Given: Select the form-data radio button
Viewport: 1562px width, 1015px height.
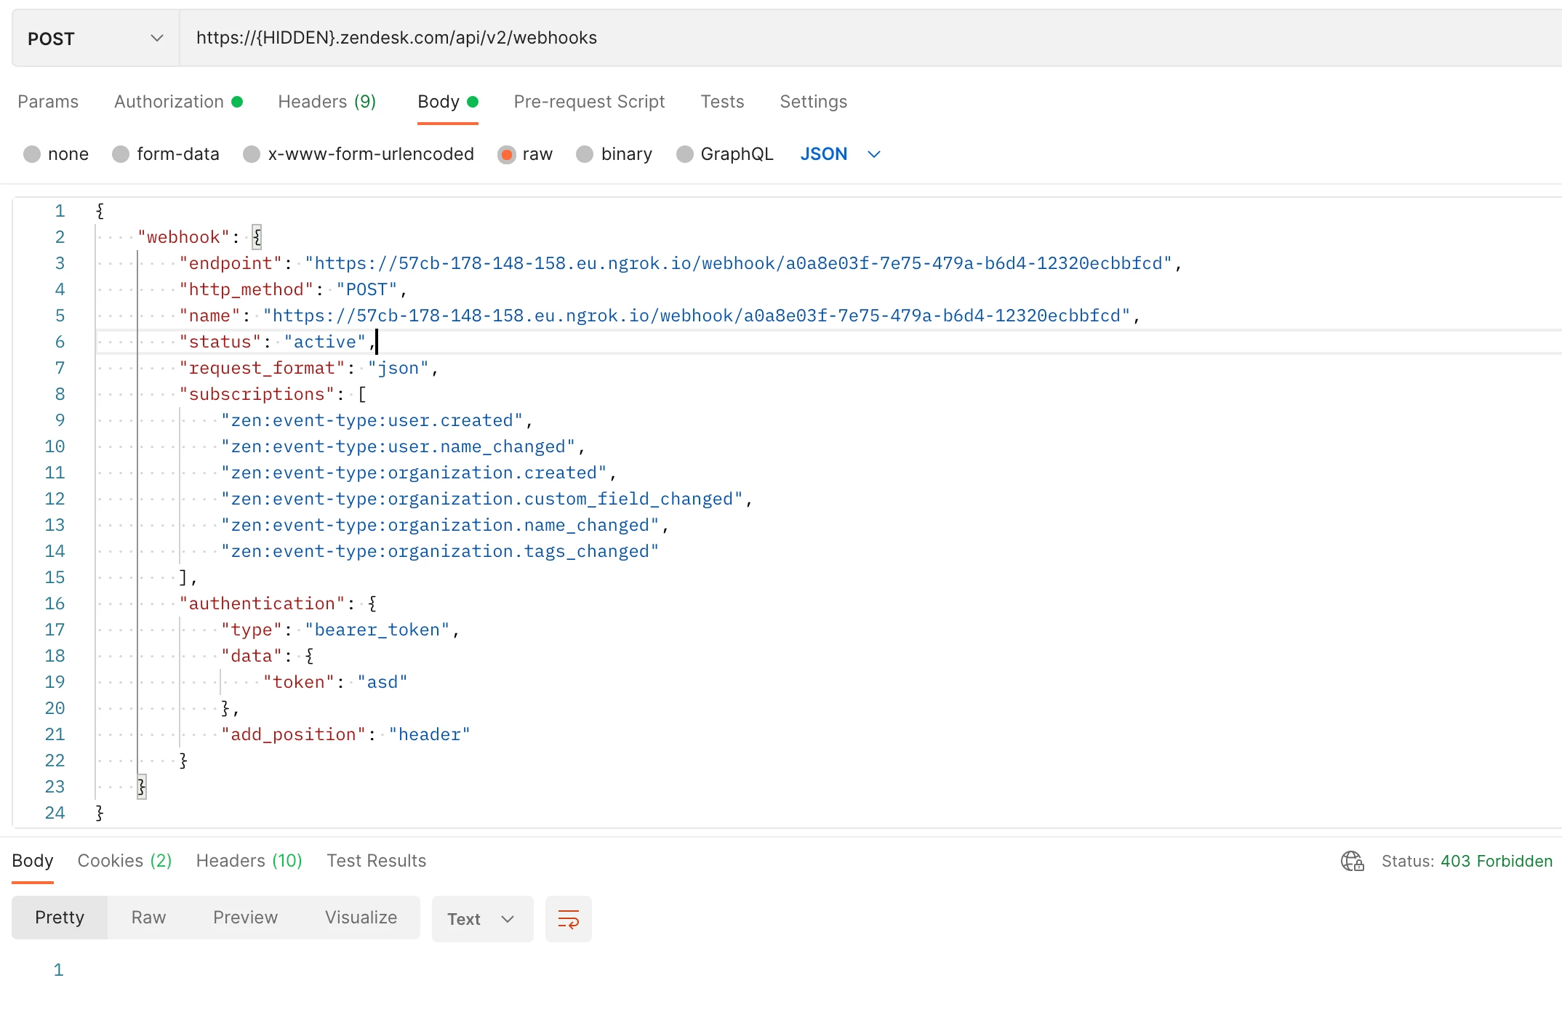Looking at the screenshot, I should (x=121, y=154).
